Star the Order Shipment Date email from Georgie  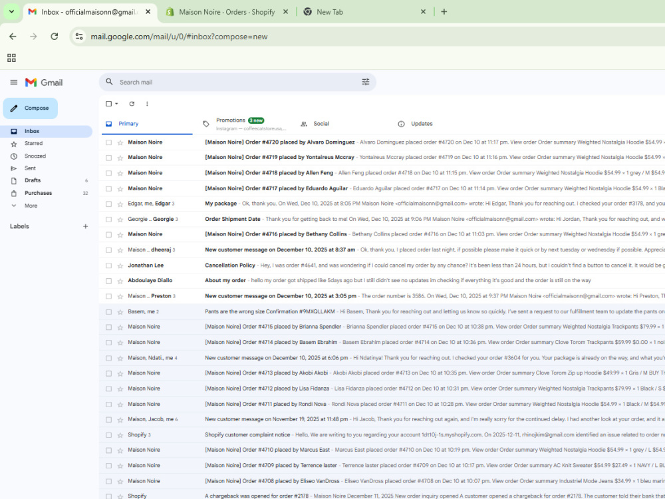[x=120, y=220]
